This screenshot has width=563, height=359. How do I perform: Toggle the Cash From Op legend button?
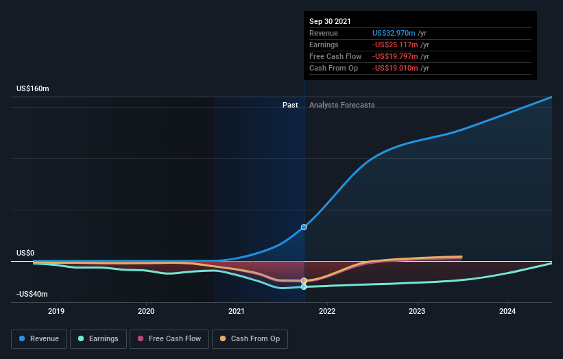coord(250,339)
